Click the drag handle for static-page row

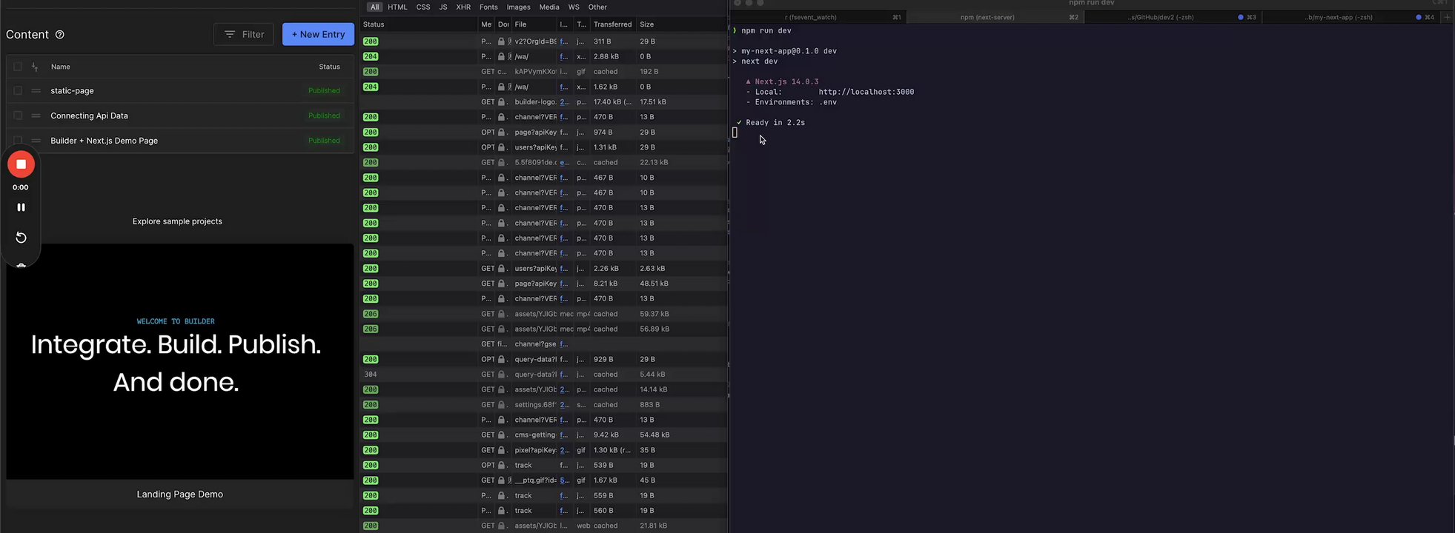tap(36, 91)
